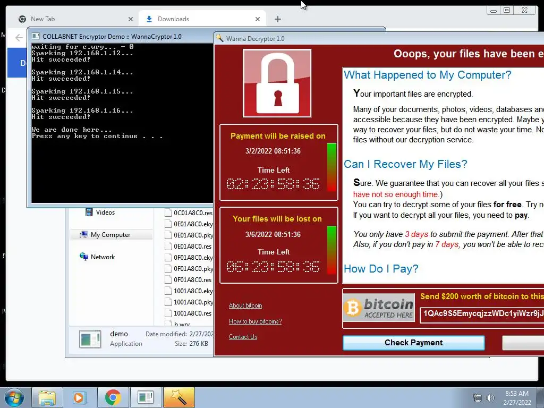The image size is (544, 408).
Task: Click the taskbar clock showing 8:53 AM
Action: 517,398
